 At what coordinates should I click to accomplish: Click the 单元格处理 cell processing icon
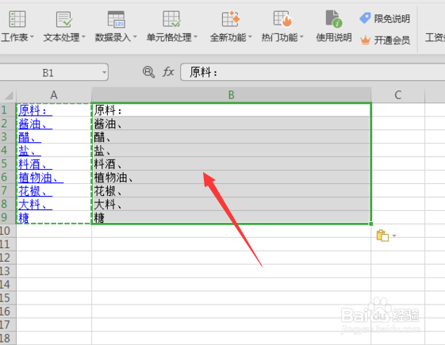point(171,19)
